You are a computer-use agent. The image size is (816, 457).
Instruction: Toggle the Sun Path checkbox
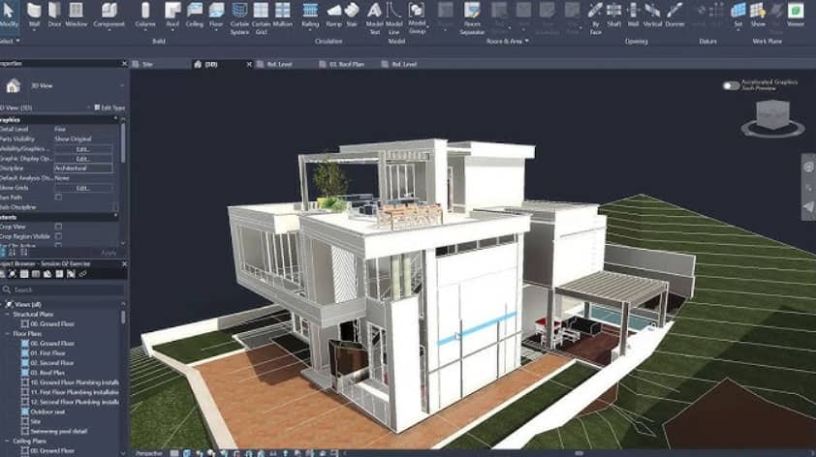[x=58, y=198]
